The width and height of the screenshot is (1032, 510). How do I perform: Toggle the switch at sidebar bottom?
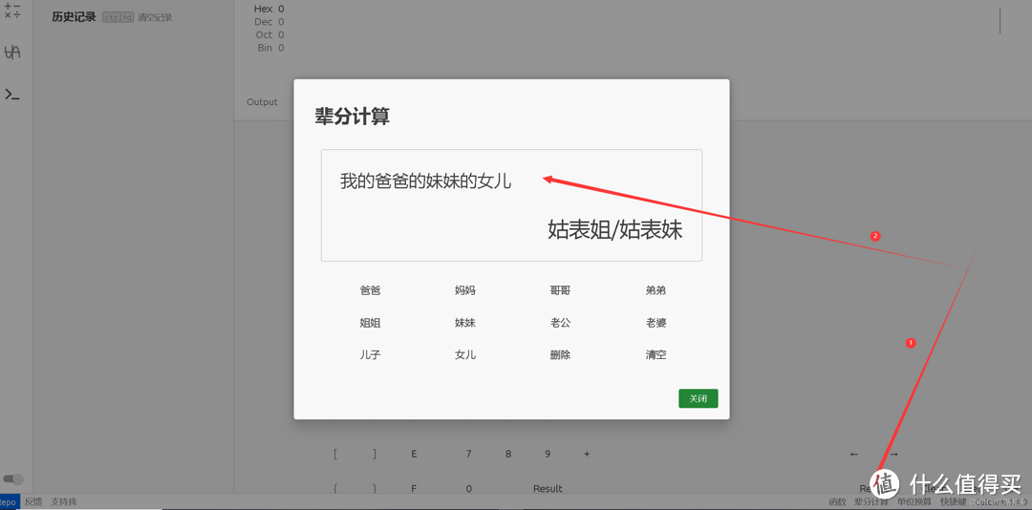click(13, 479)
